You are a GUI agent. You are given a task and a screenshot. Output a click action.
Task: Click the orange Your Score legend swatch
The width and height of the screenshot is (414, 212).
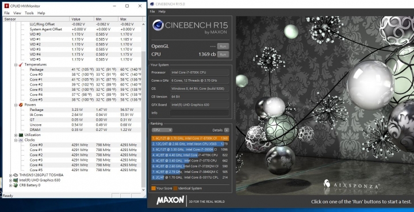[154, 188]
